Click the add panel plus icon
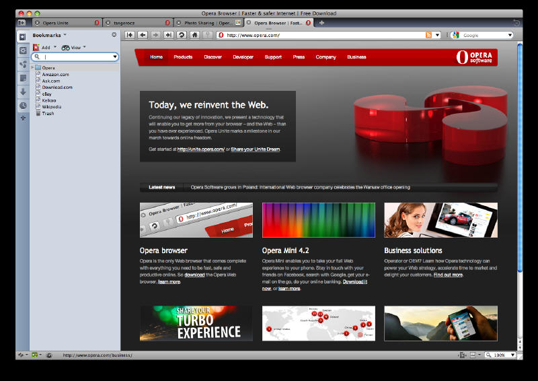The image size is (538, 381). coord(23,118)
